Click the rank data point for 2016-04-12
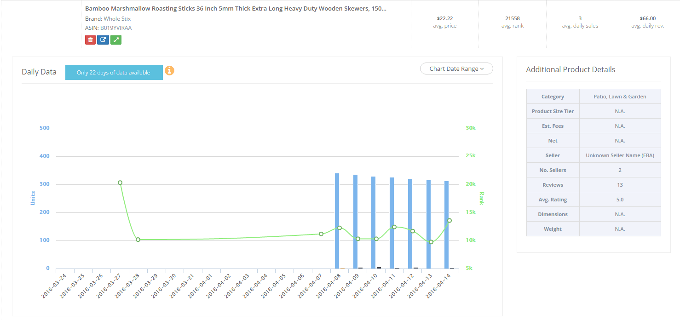Viewport: 680px width, 320px height. click(x=413, y=231)
